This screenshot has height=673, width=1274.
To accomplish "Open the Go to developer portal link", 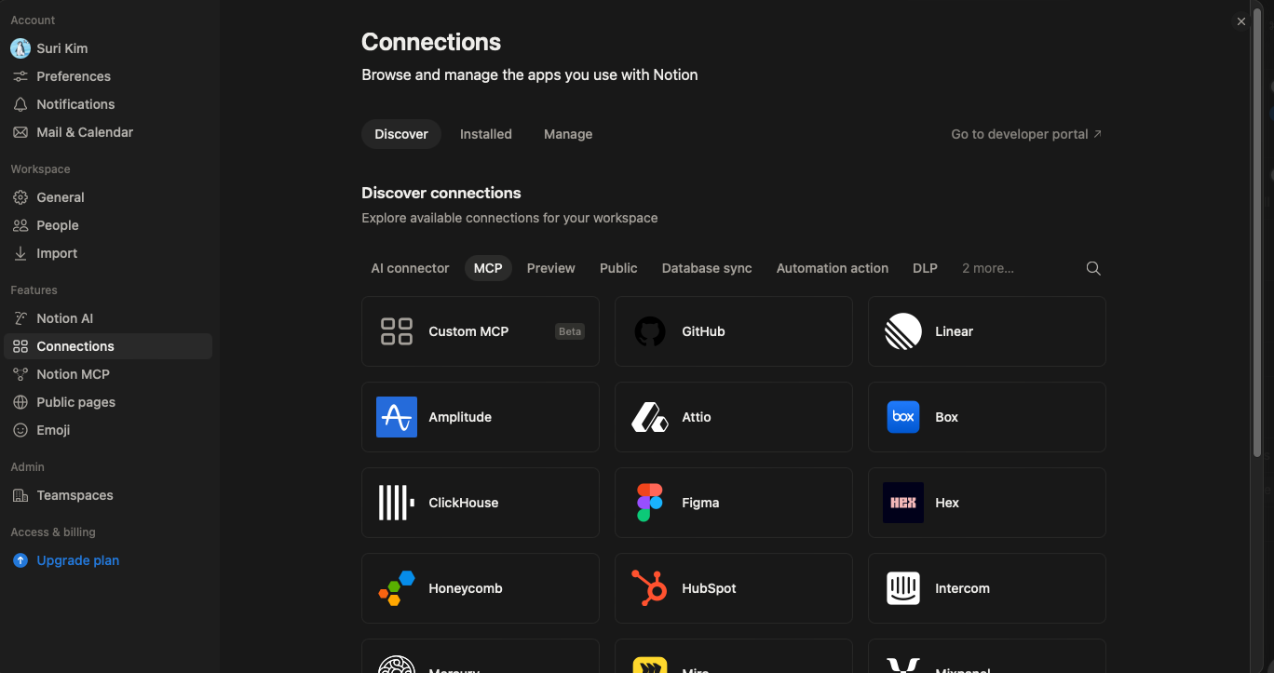I will pyautogui.click(x=1026, y=134).
